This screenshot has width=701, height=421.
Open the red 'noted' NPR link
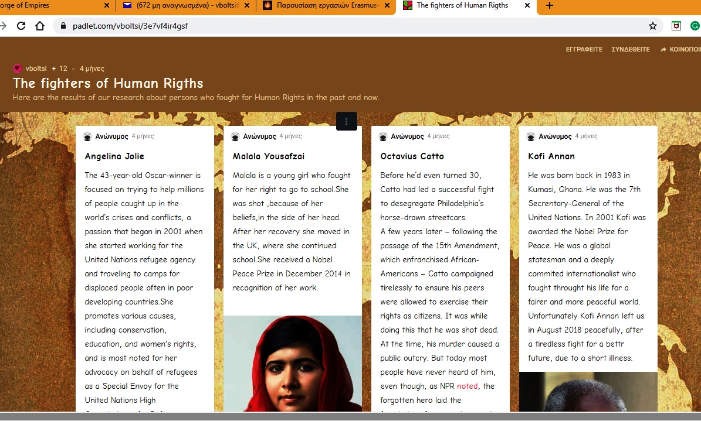467,386
